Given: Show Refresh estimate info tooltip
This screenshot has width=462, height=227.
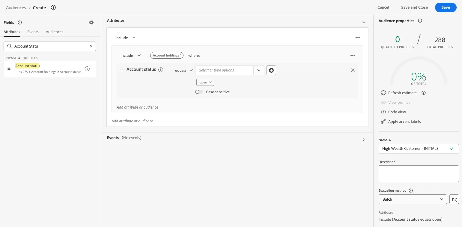Looking at the screenshot, I should coord(424,93).
